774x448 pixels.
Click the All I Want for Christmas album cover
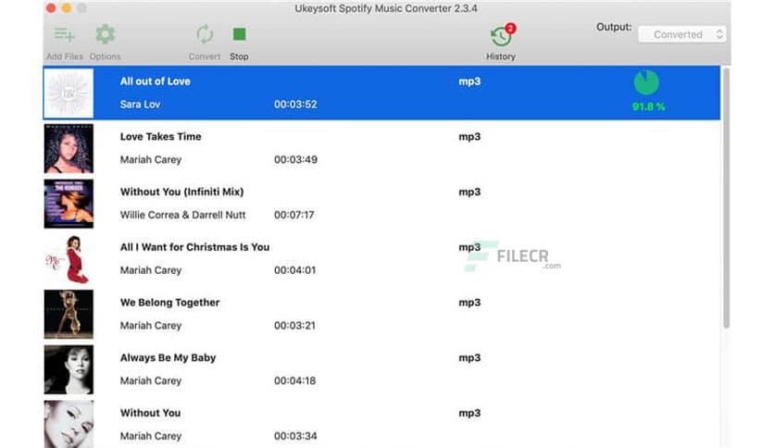(x=69, y=259)
